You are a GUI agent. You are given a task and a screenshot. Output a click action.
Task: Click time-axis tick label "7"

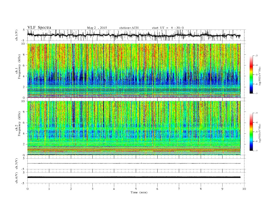(179, 189)
